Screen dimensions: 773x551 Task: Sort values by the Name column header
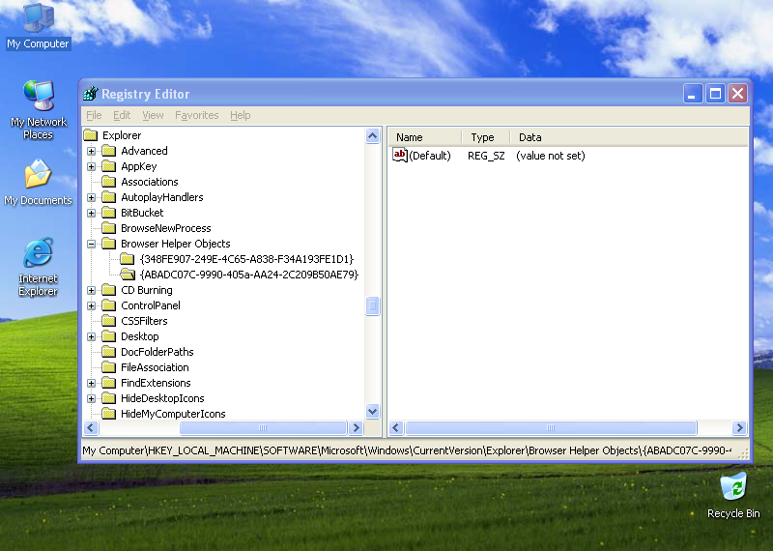(x=425, y=137)
